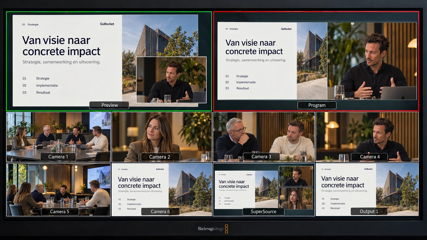Image resolution: width=427 pixels, height=240 pixels.
Task: Click the Camera 1 source view
Action: (58, 137)
